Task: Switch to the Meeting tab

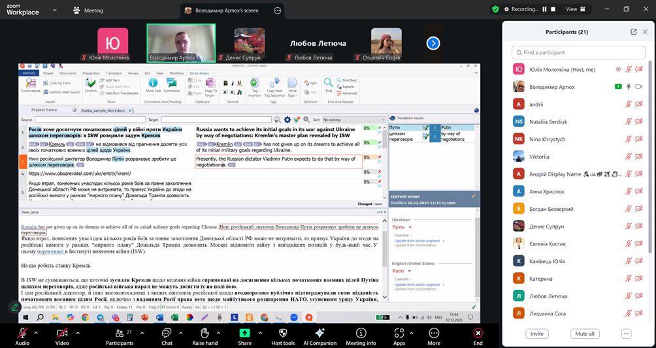Action: click(x=88, y=10)
